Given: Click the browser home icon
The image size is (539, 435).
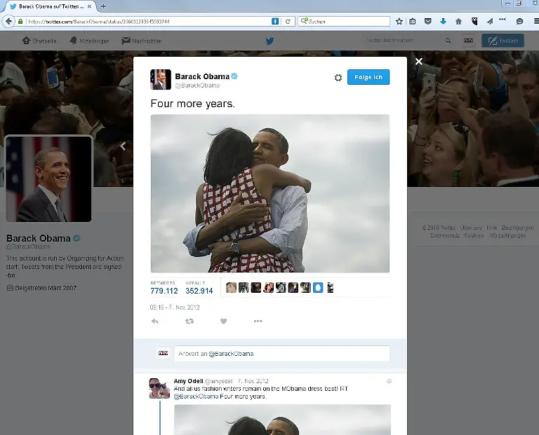Looking at the screenshot, I should [458, 22].
